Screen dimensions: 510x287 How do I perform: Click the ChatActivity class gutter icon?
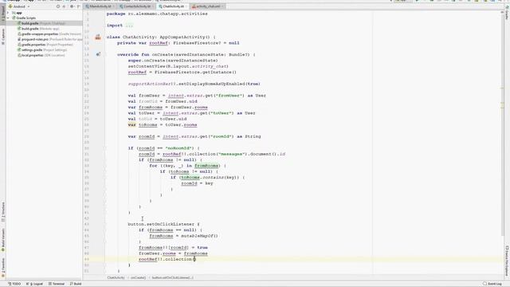[x=98, y=37]
